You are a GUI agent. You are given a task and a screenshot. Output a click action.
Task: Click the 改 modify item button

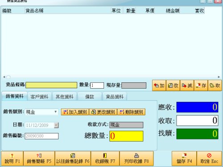pos(173,86)
